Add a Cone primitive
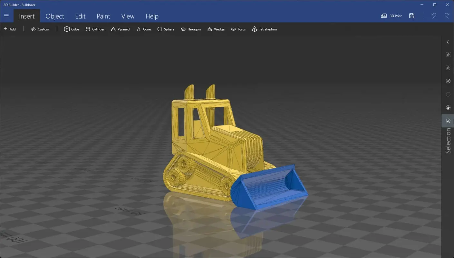This screenshot has width=454, height=258. (144, 29)
